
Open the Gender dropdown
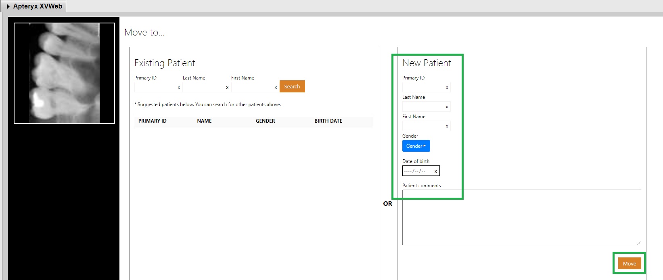(416, 146)
